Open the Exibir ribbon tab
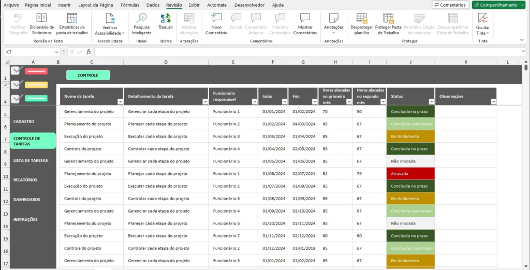Image resolution: width=530 pixels, height=270 pixels. click(194, 5)
